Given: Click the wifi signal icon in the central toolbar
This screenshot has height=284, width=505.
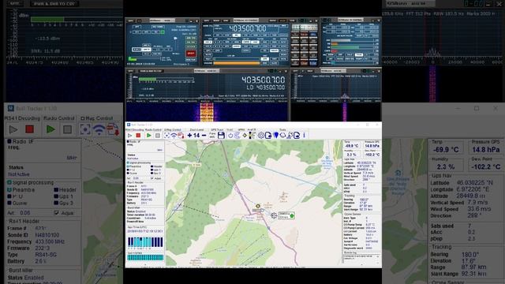Looking at the screenshot, I should (x=174, y=136).
